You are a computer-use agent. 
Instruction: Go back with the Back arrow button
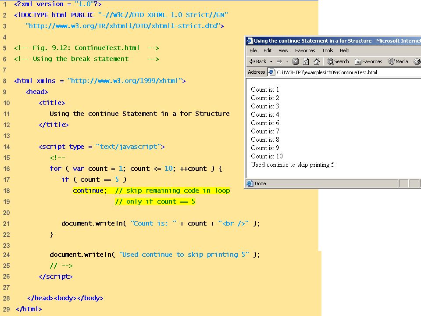click(258, 61)
